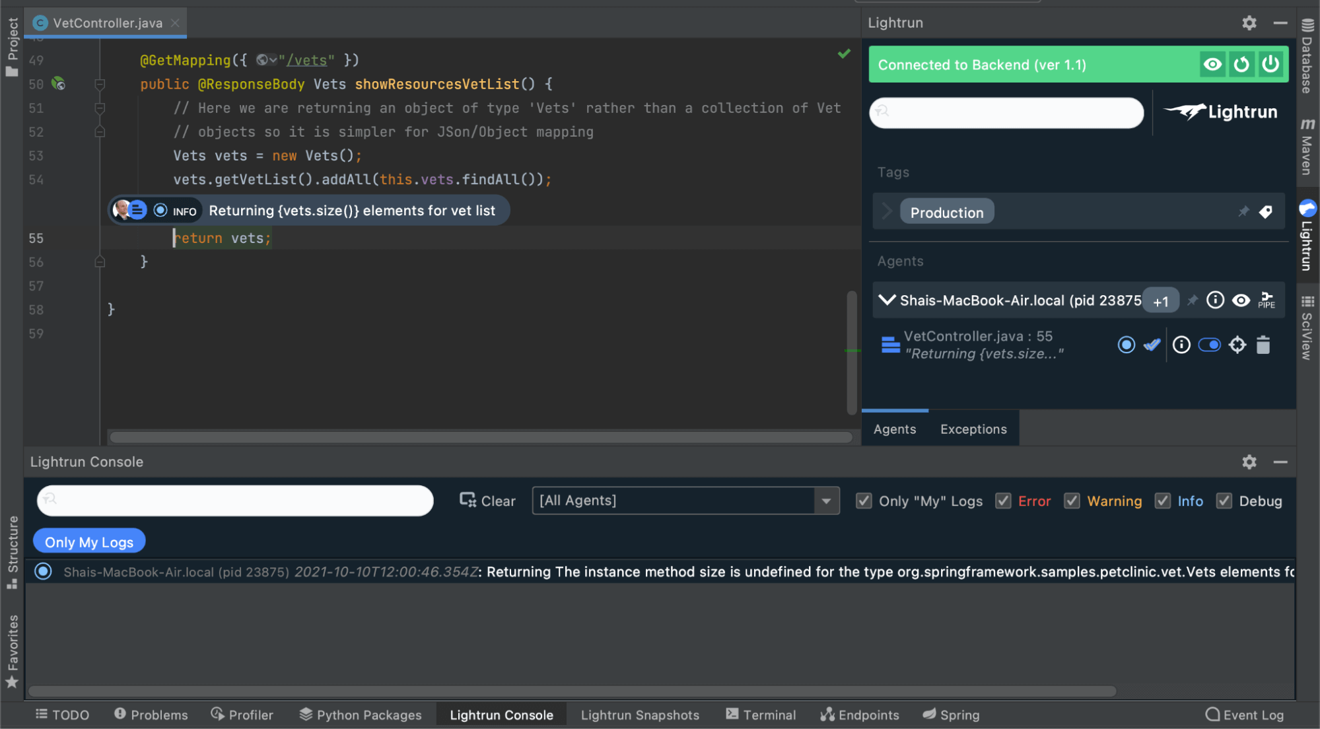
Task: Click the PIPE icon for the Shais-MacBook-Air agent
Action: pos(1266,300)
